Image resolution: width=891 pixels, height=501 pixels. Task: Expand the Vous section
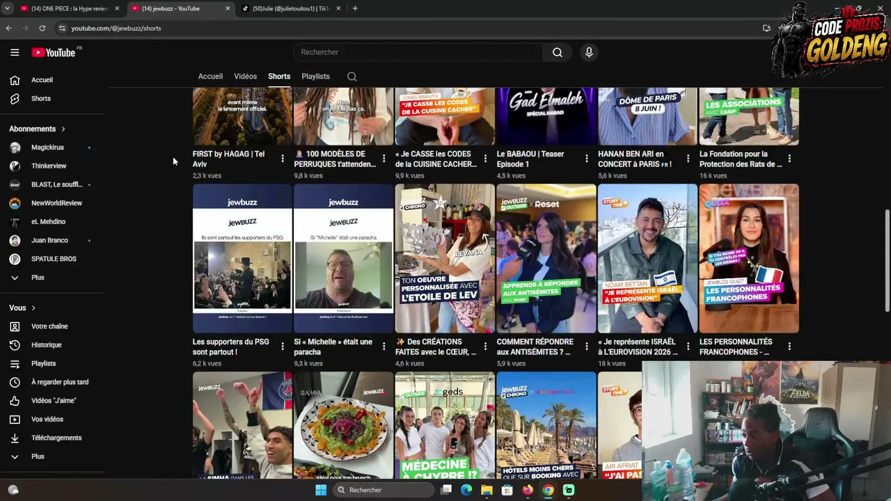(x=22, y=308)
